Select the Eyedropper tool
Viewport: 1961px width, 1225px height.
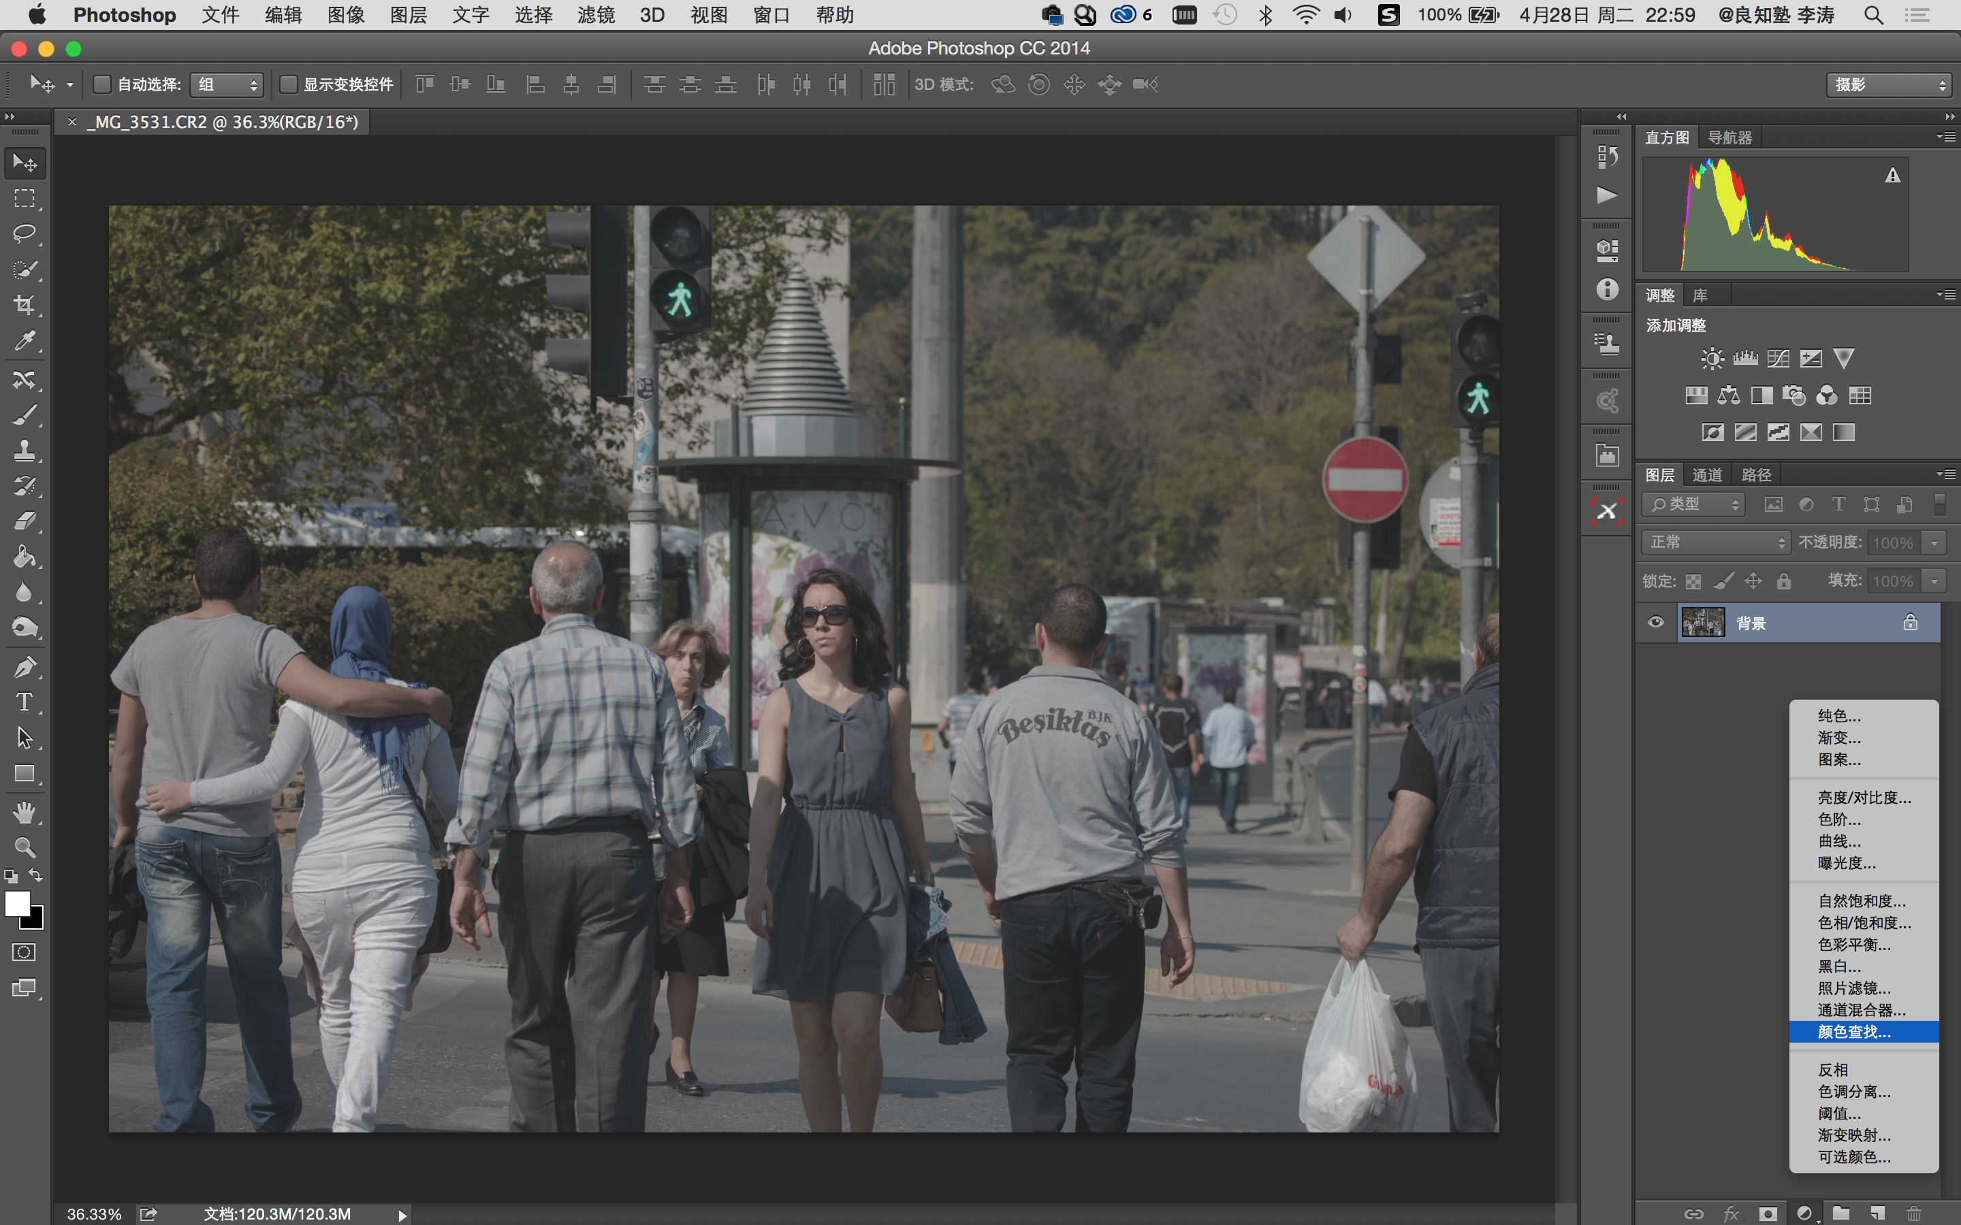pyautogui.click(x=25, y=341)
